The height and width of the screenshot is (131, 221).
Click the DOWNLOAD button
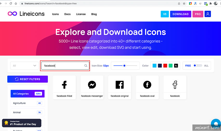pyautogui.click(x=180, y=14)
